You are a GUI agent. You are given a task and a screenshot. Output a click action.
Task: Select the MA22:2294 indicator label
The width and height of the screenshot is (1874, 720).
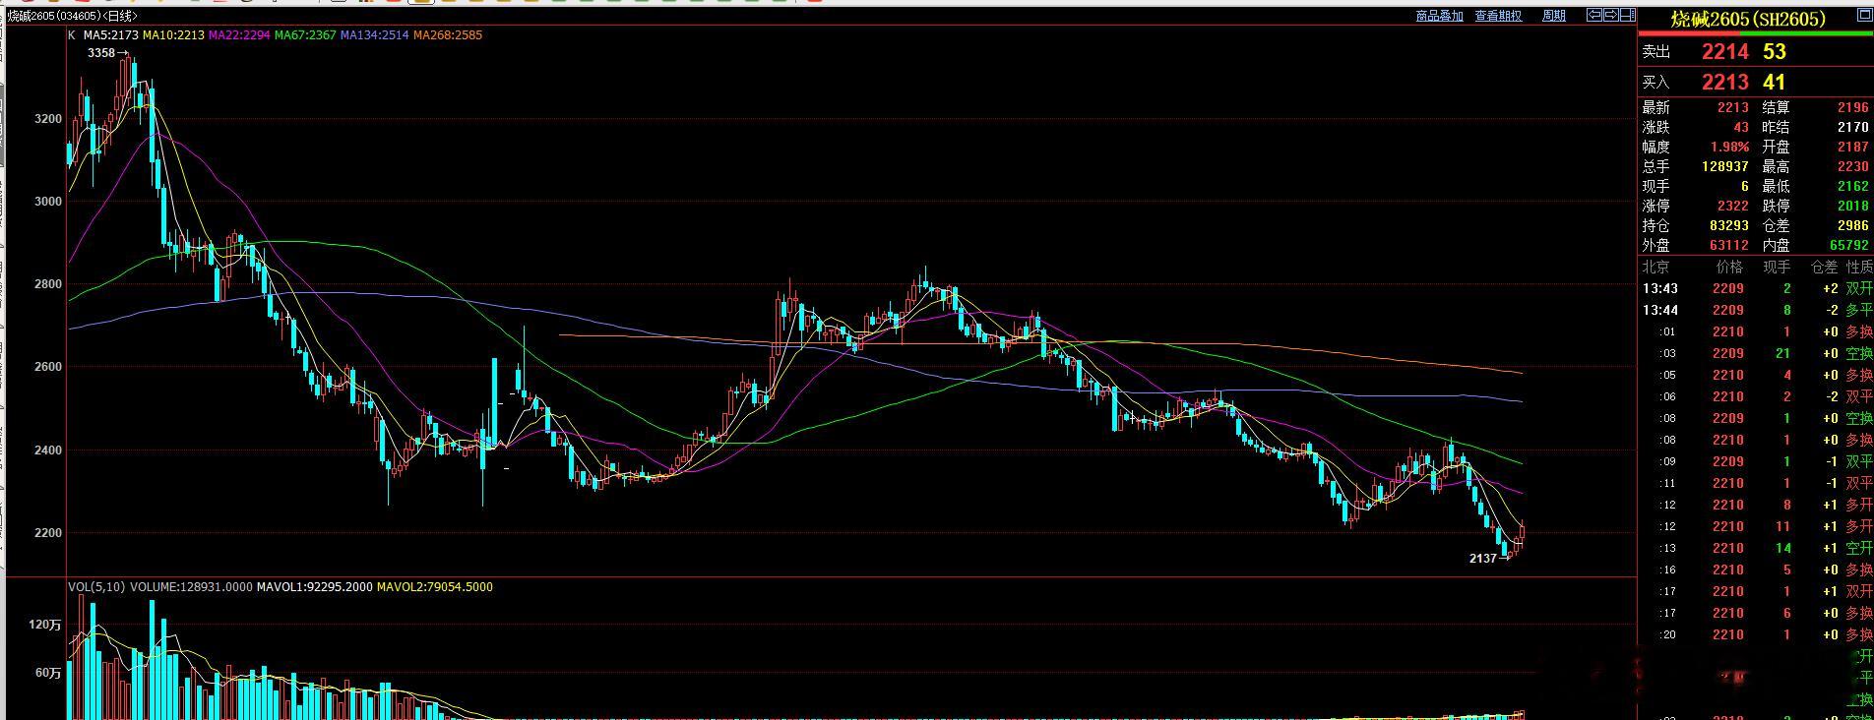(x=239, y=34)
